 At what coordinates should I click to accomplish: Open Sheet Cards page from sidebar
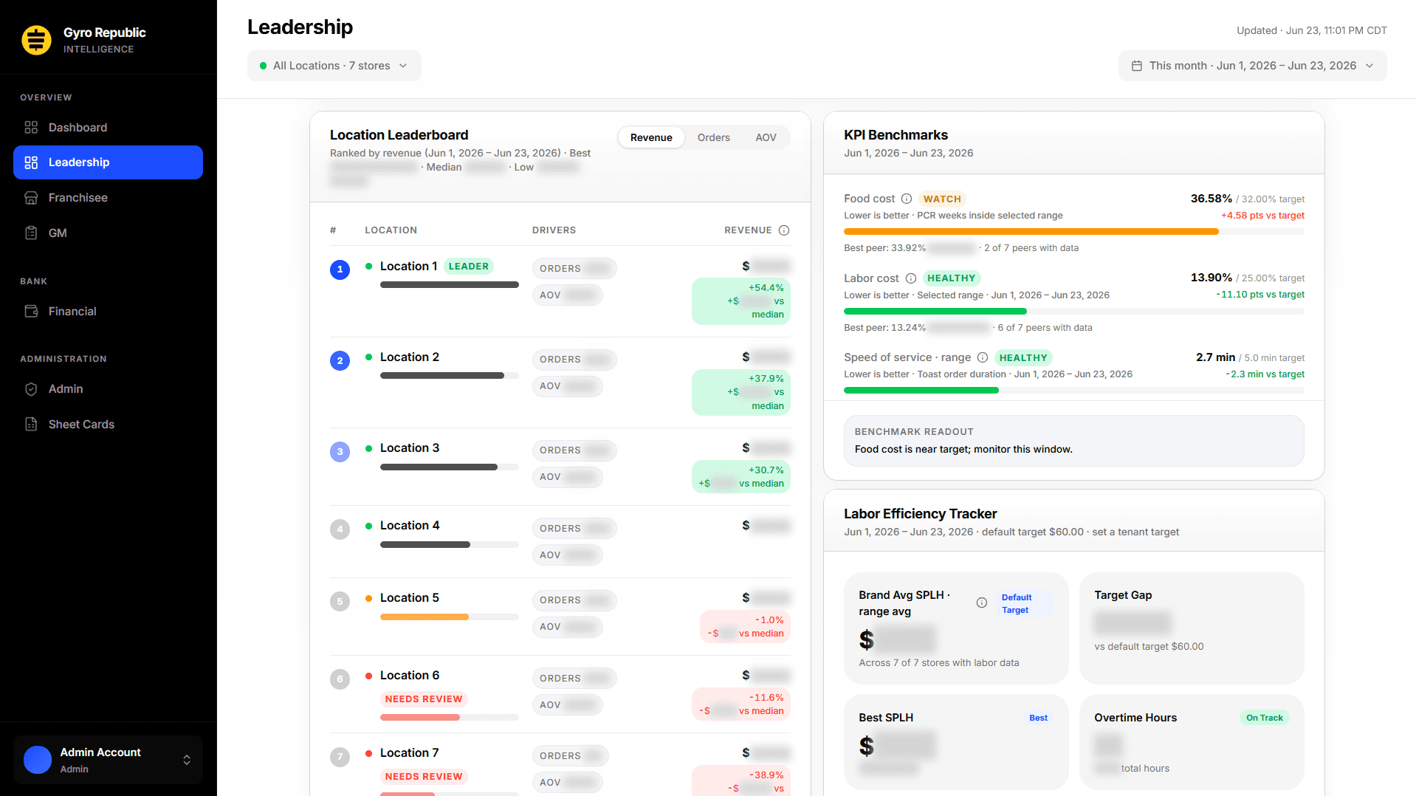(108, 425)
